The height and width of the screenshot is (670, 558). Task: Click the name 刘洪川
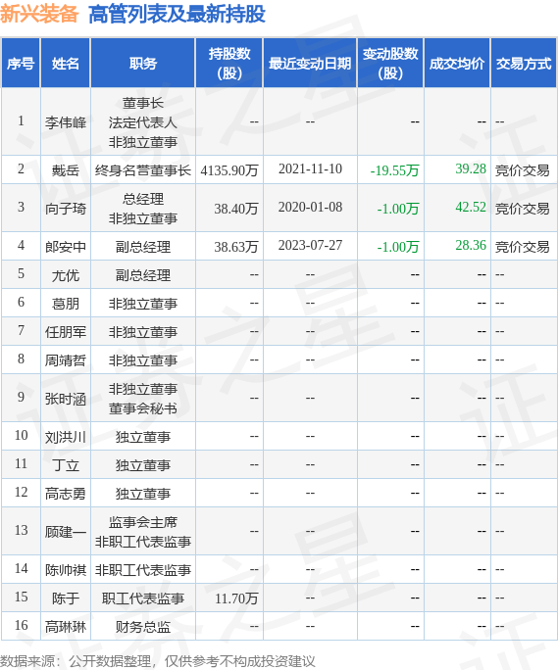coord(66,437)
